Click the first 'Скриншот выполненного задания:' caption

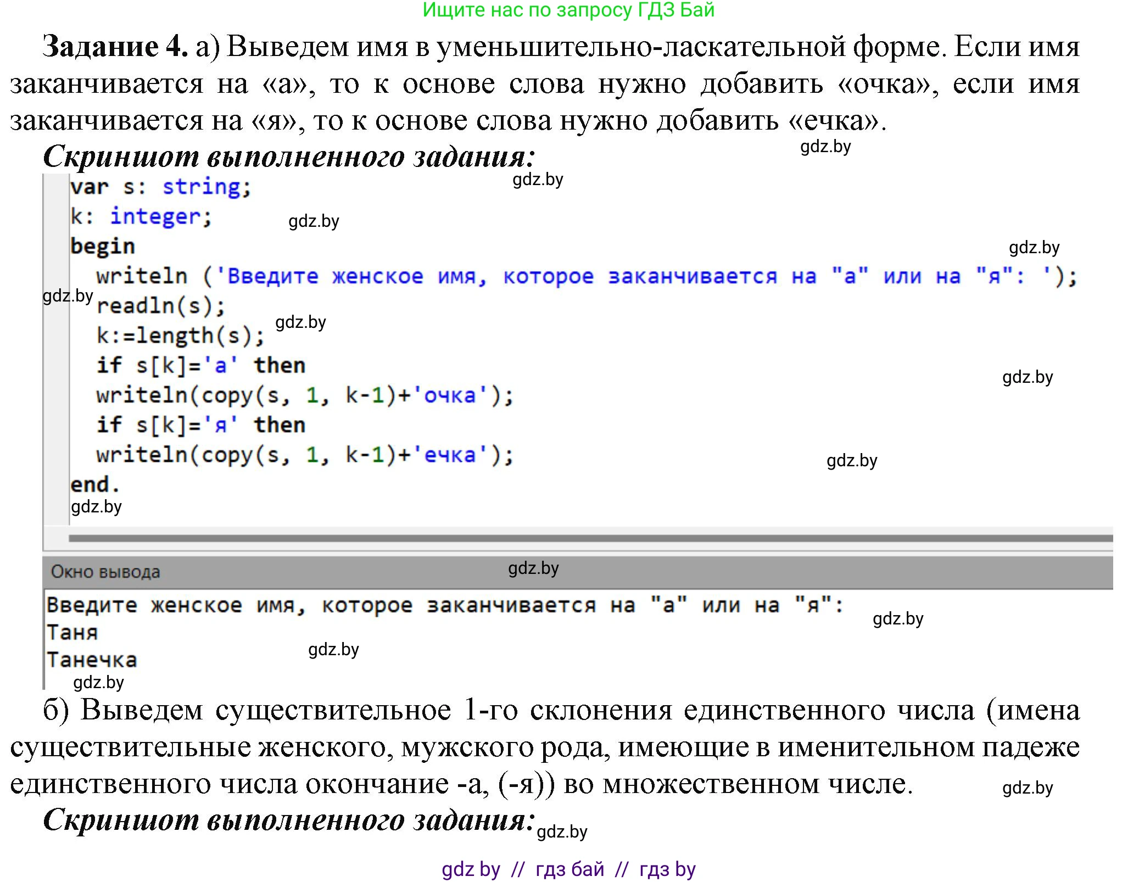[x=288, y=157]
